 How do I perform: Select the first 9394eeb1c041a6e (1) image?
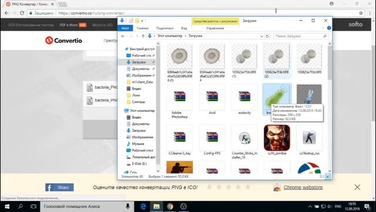coord(180,63)
